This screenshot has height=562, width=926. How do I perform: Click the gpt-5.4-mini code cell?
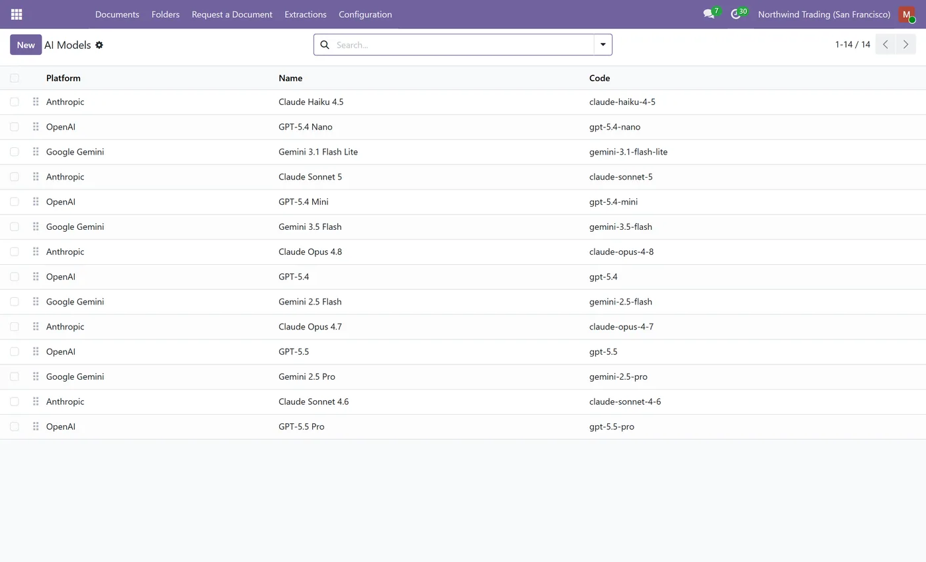[x=614, y=202]
